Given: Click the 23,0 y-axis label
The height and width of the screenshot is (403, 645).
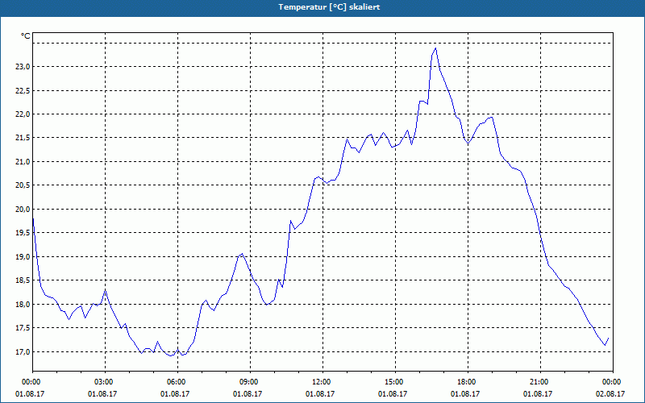Looking at the screenshot, I should click(23, 67).
